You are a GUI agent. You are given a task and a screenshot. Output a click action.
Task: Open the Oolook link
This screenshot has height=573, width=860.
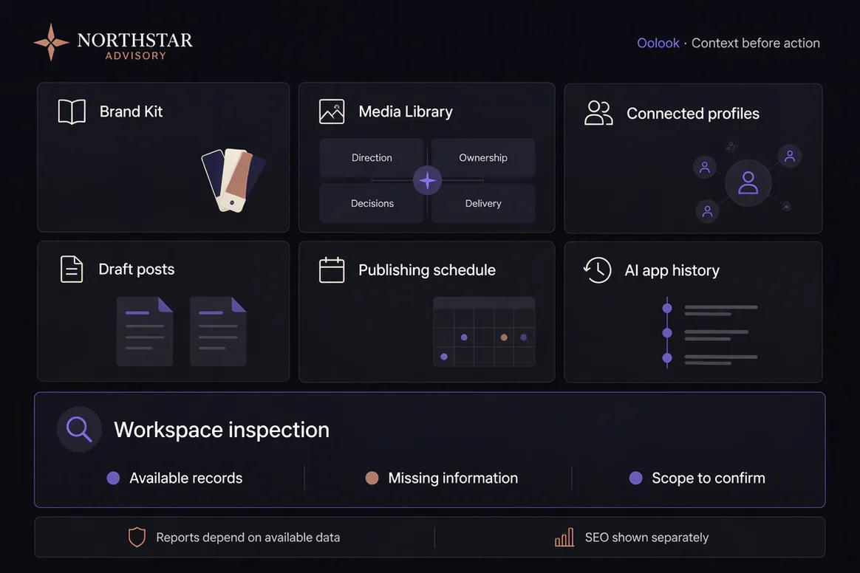click(x=658, y=43)
